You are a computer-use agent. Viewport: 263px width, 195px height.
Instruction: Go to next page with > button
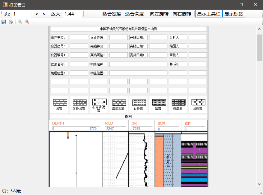44,14
